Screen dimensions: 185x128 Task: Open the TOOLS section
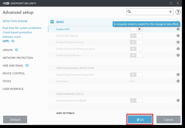[7, 81]
